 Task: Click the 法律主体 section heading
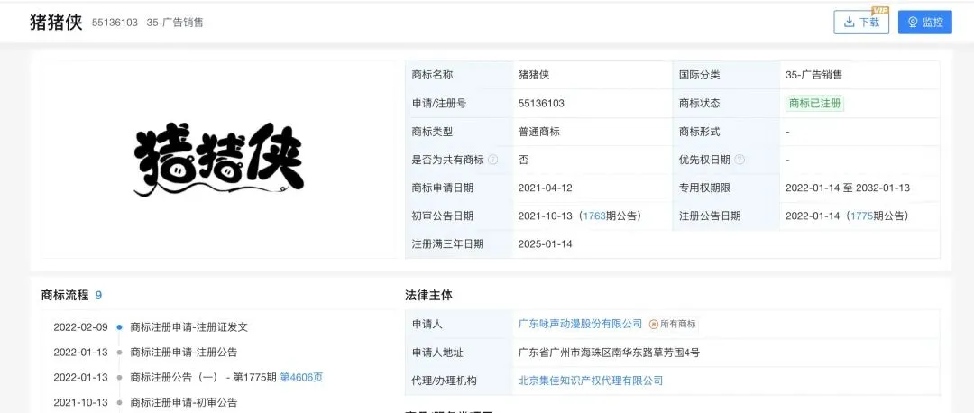[x=428, y=296]
